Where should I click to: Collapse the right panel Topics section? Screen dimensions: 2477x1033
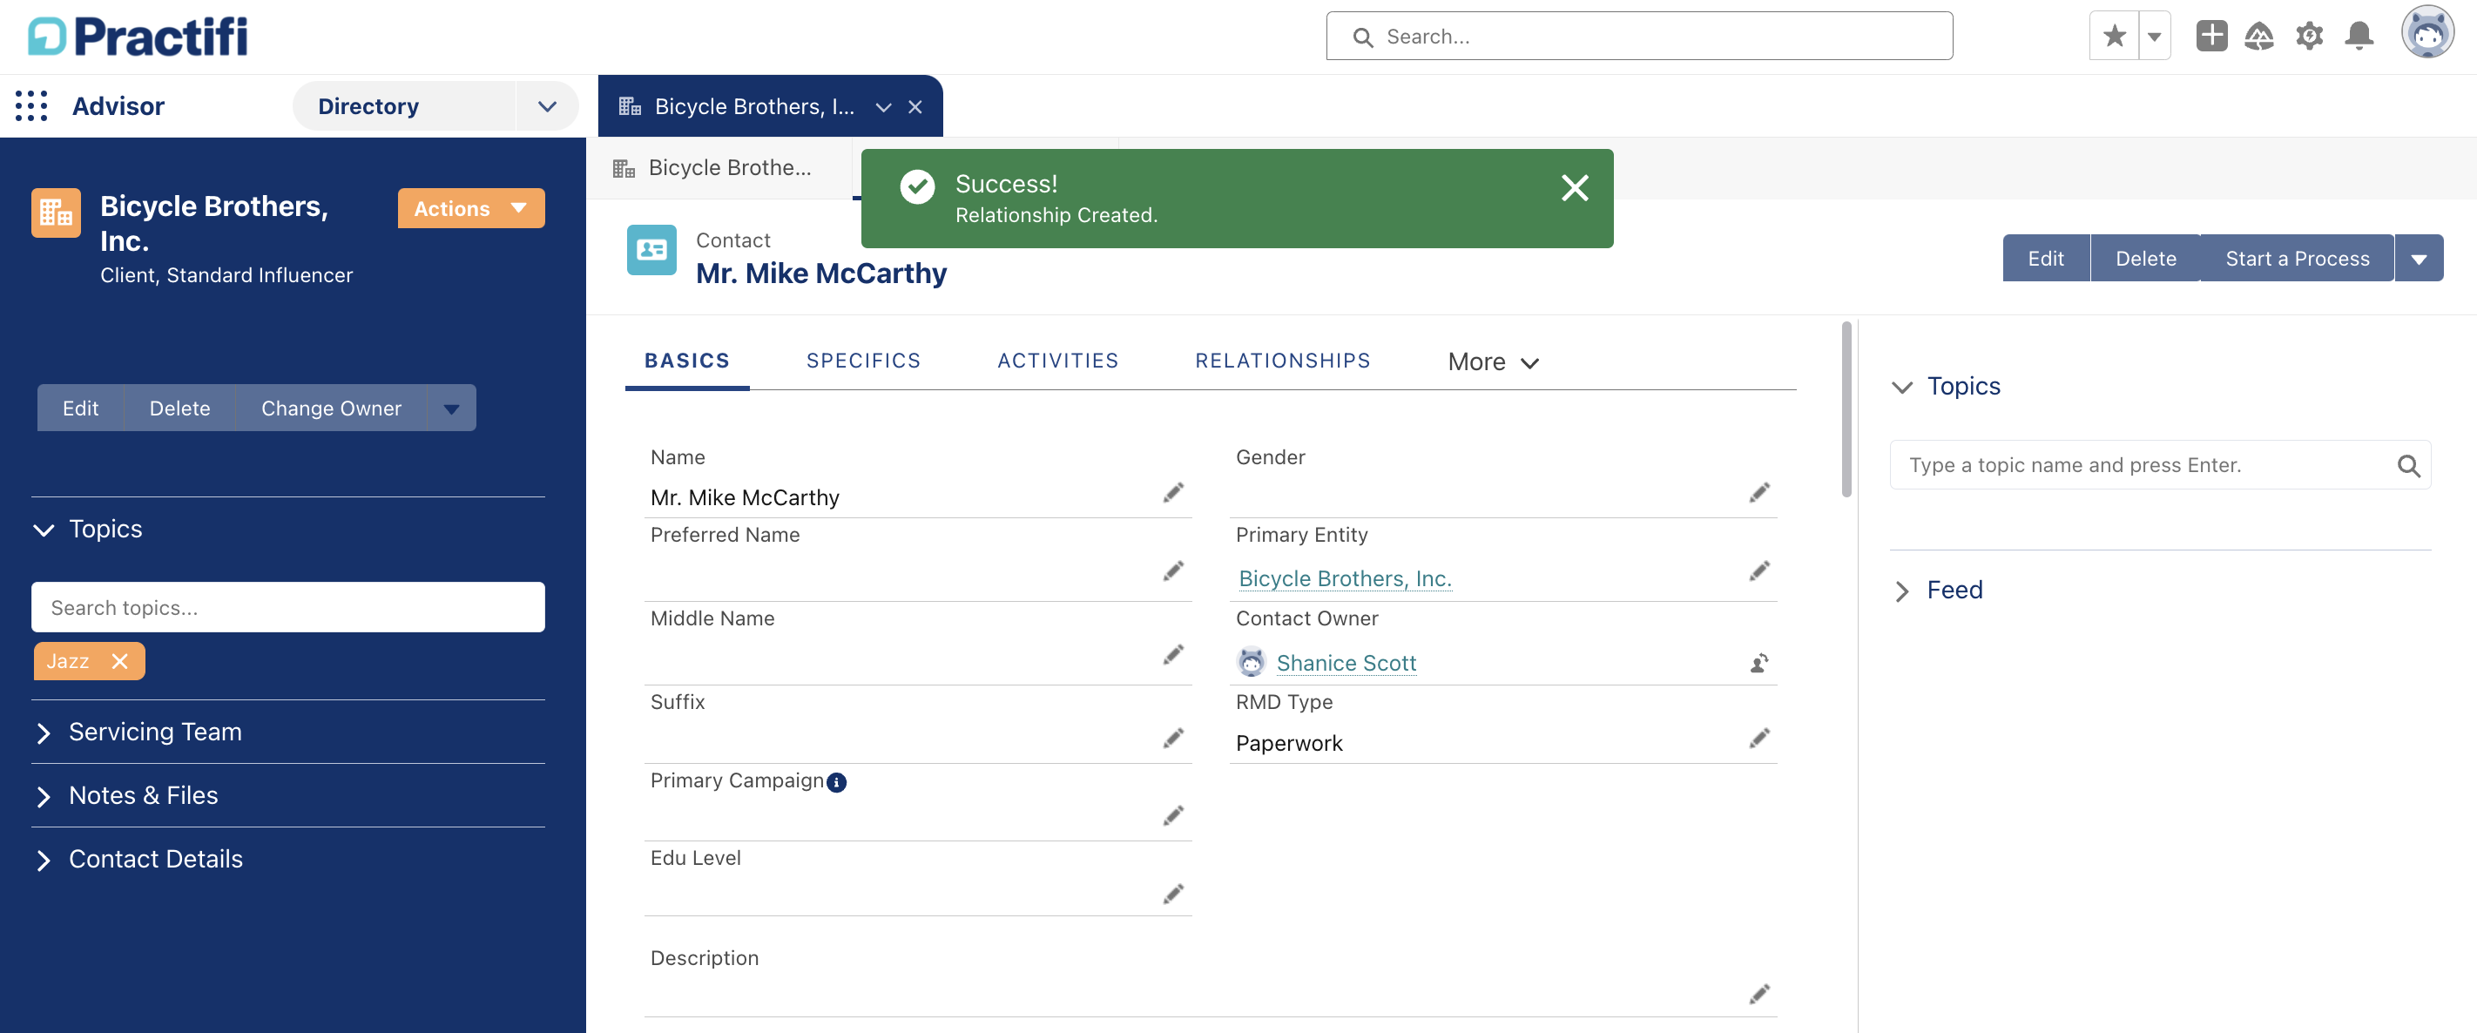[x=1901, y=388]
